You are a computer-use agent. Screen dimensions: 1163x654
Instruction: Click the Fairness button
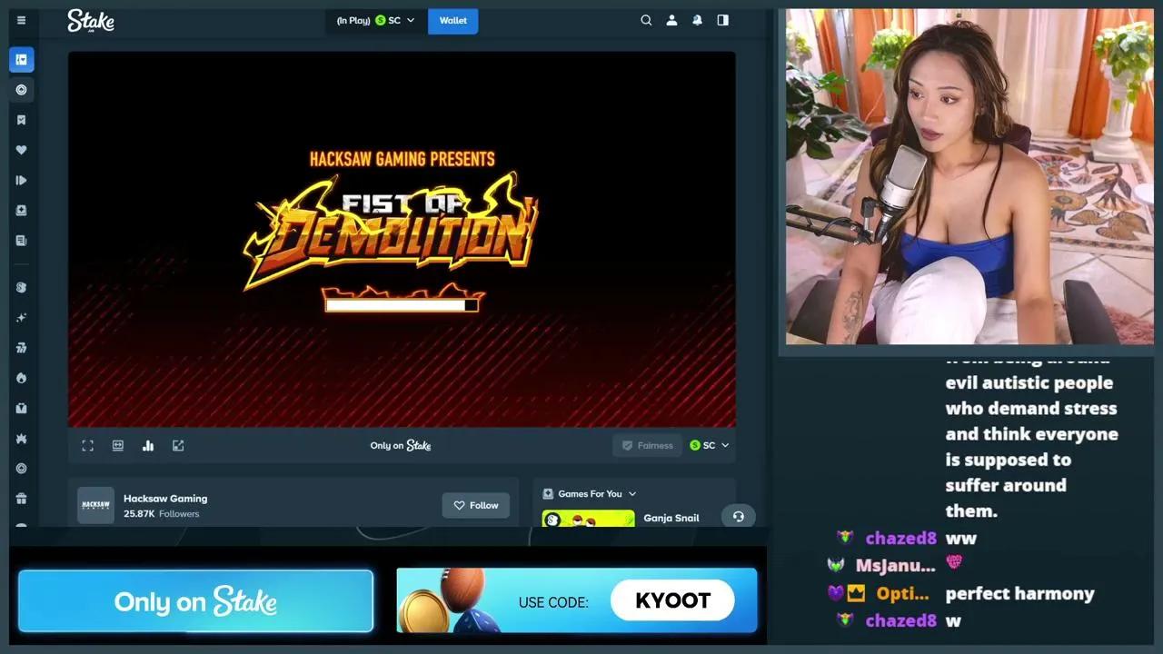coord(647,445)
